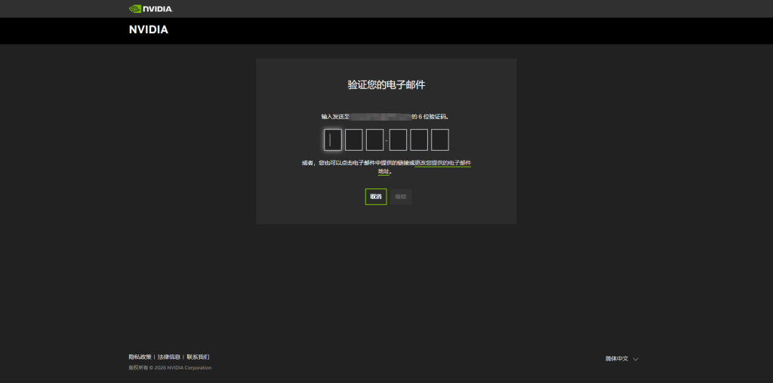Select the third verification code digit box
Screen dimensions: 773x383
[x=374, y=139]
